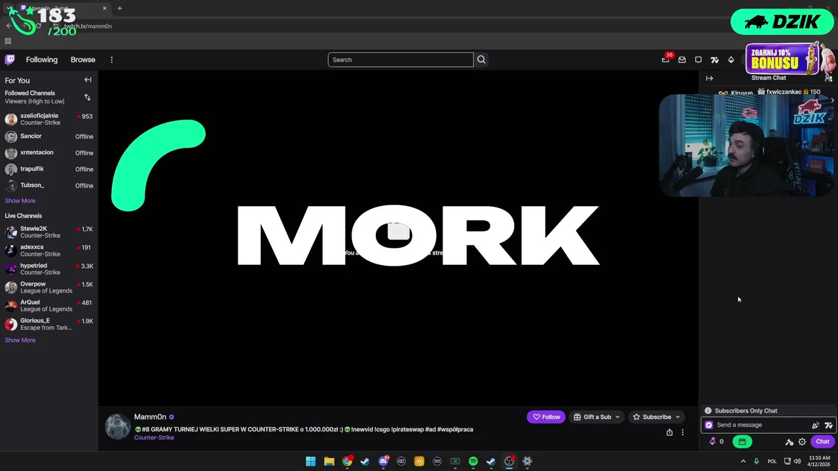838x471 pixels.
Task: Open the Get Bits diamond icon
Action: [x=731, y=60]
